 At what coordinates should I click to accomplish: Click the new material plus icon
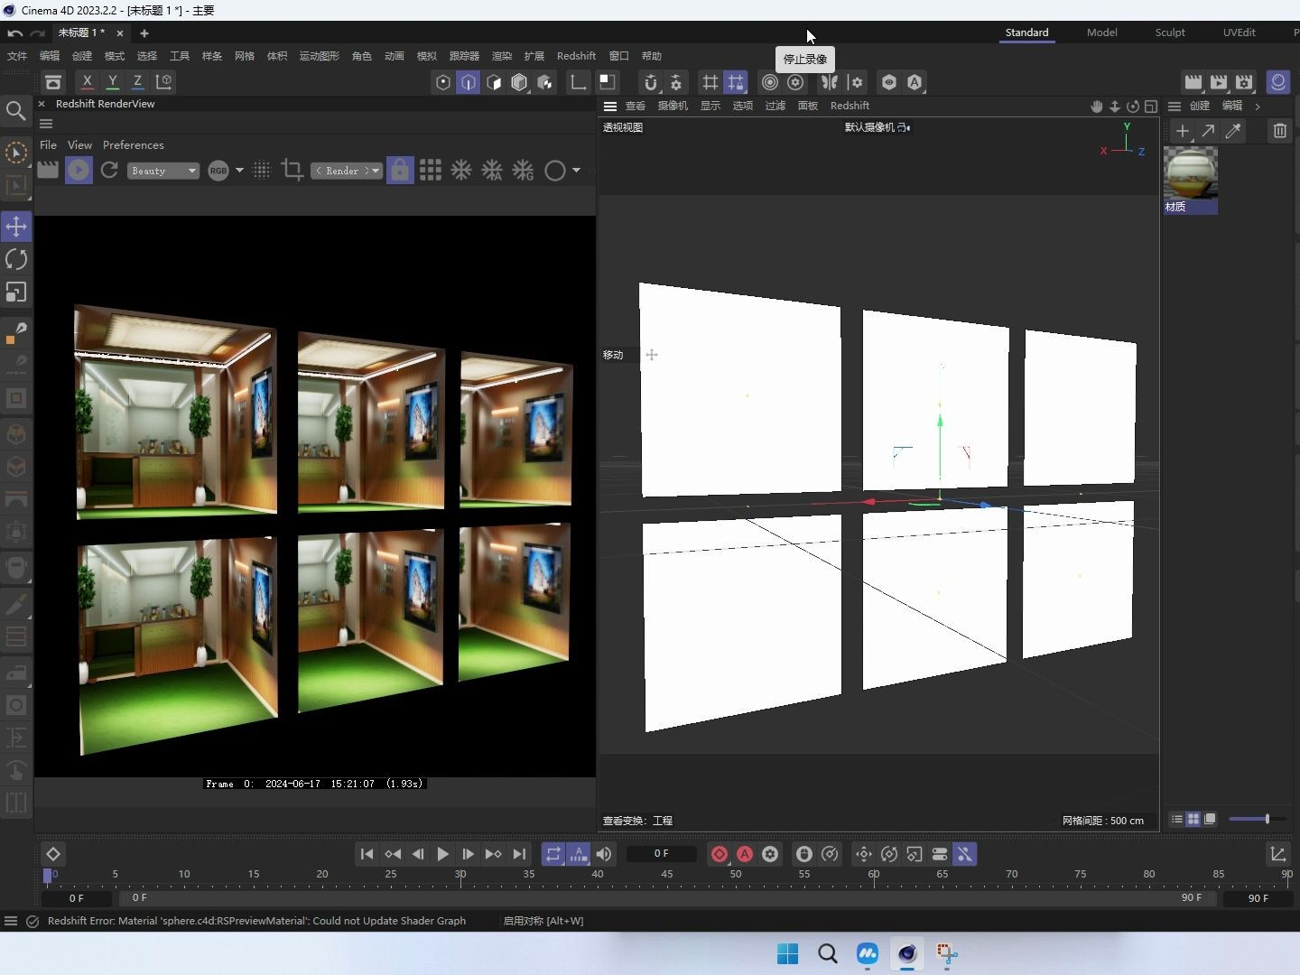coord(1182,131)
